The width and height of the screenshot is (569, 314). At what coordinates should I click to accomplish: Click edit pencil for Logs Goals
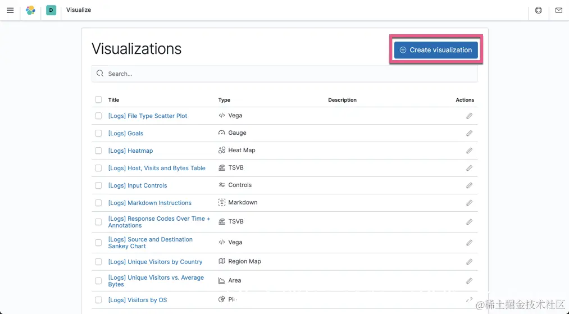(469, 133)
